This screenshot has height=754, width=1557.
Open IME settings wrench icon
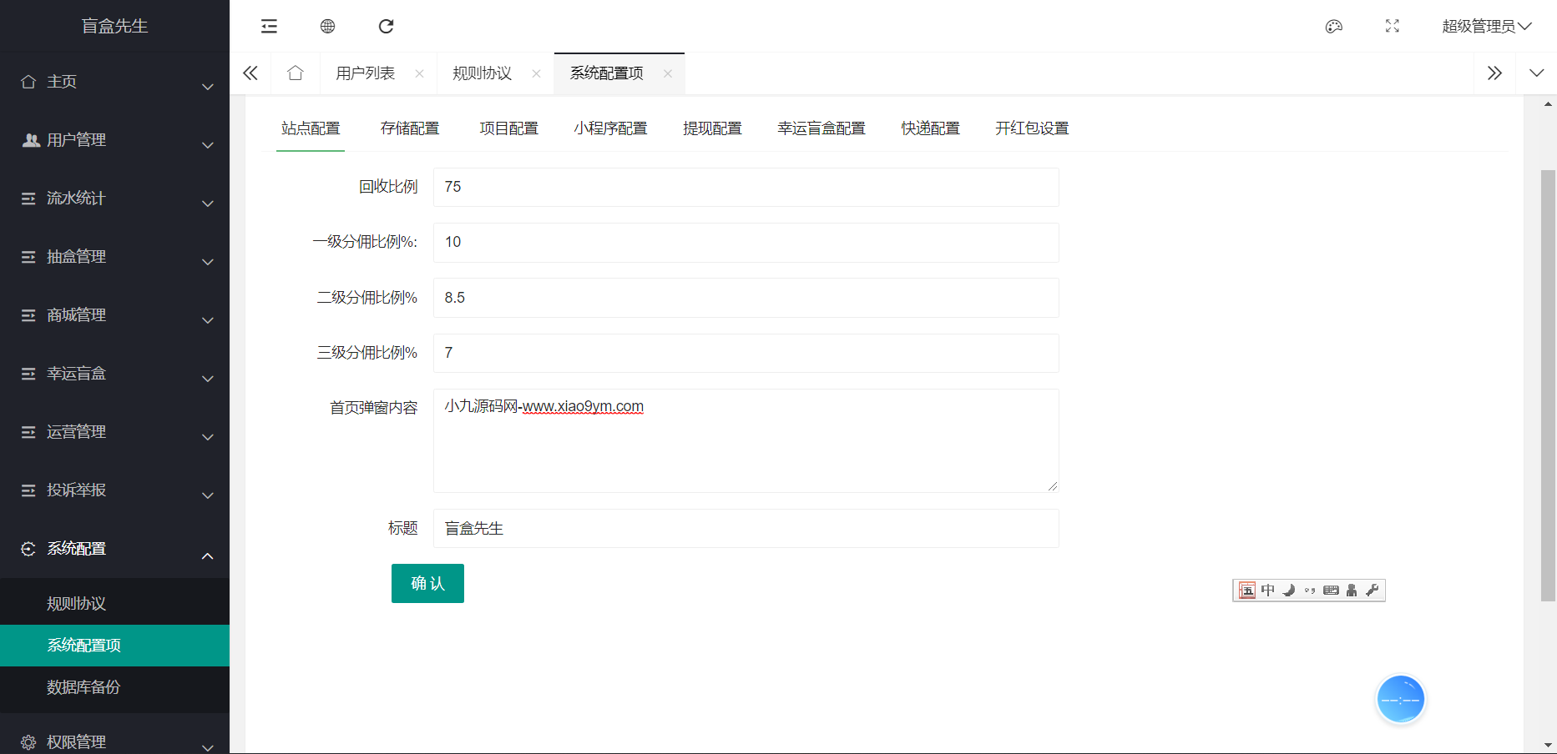(x=1372, y=591)
